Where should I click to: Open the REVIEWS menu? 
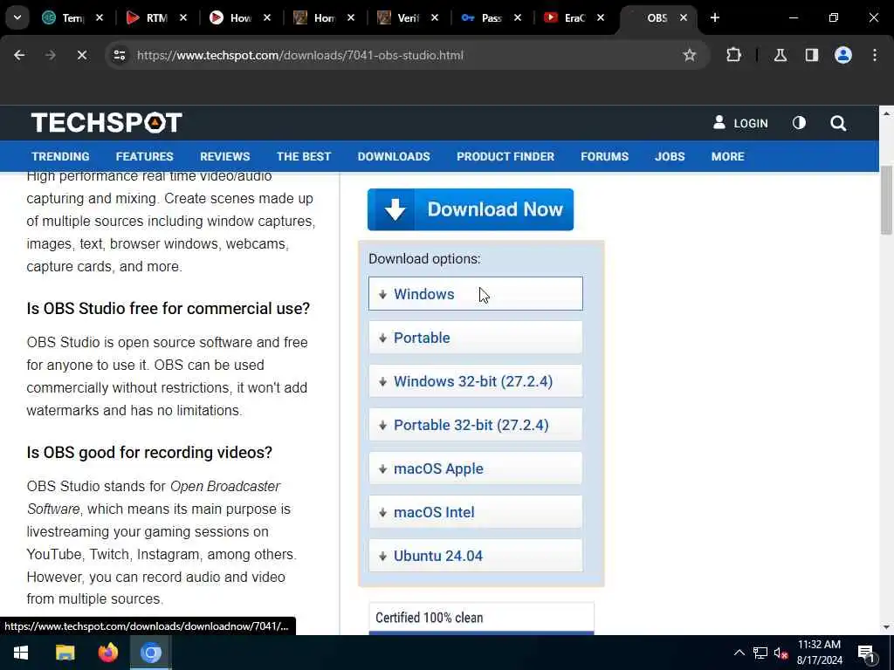(x=224, y=157)
